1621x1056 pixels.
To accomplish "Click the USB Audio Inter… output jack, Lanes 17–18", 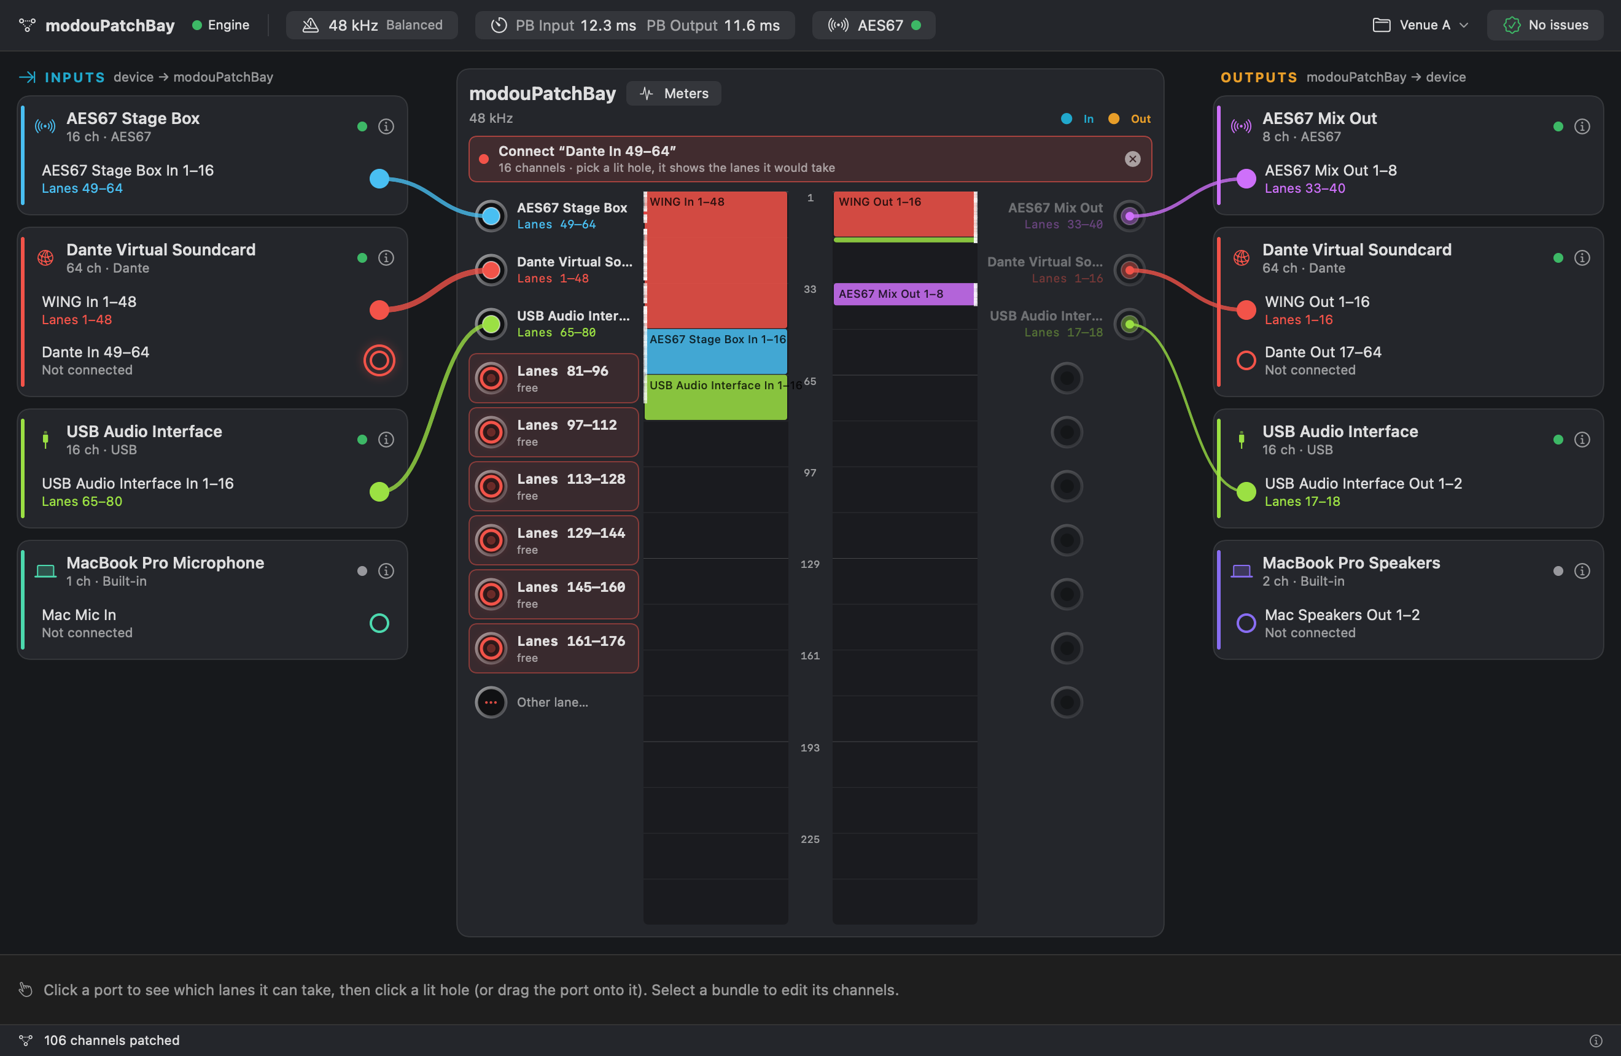I will (x=1130, y=324).
